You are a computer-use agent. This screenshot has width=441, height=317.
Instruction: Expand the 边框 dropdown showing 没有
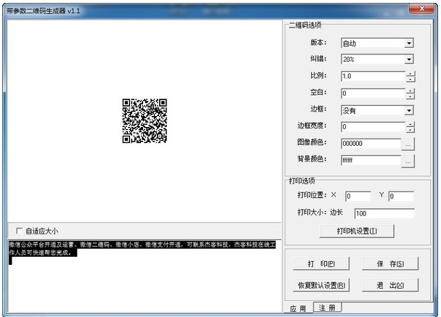point(409,111)
